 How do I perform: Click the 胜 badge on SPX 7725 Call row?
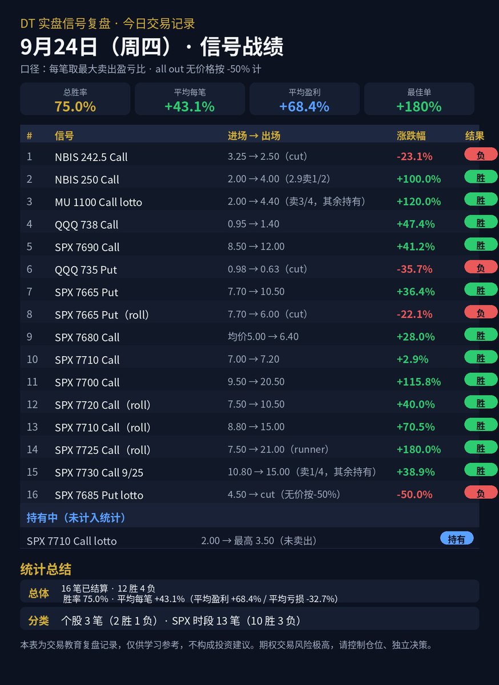[x=481, y=448]
